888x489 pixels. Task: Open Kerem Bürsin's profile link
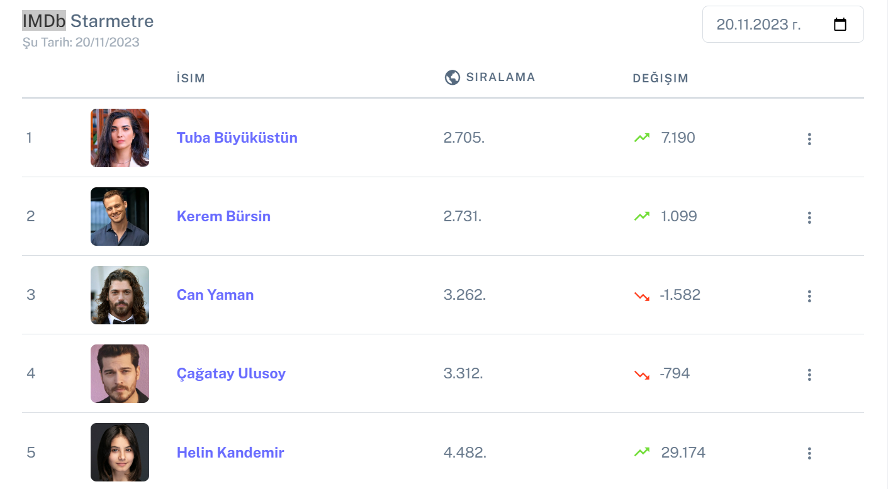point(223,216)
